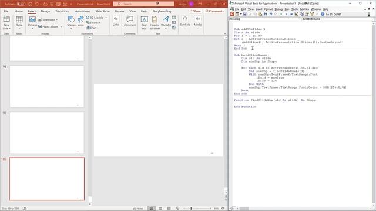
Task: Switch to the Design ribbon tab
Action: click(x=45, y=11)
